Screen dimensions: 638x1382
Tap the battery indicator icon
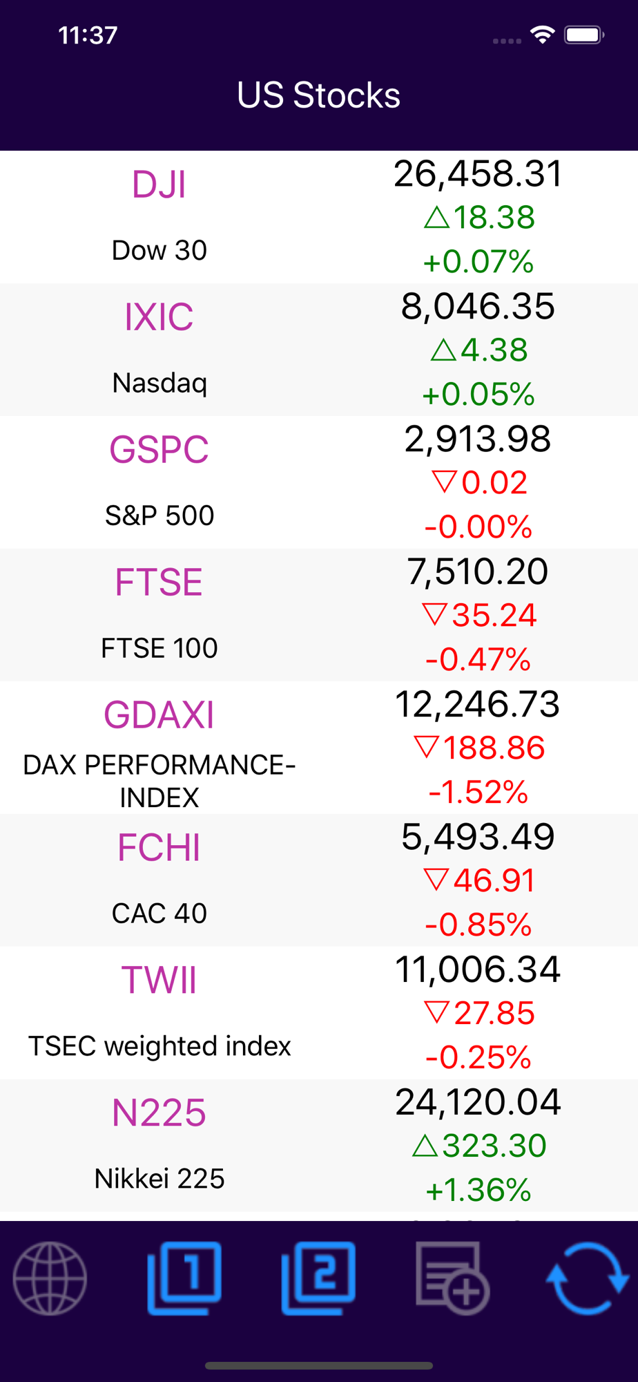[584, 35]
